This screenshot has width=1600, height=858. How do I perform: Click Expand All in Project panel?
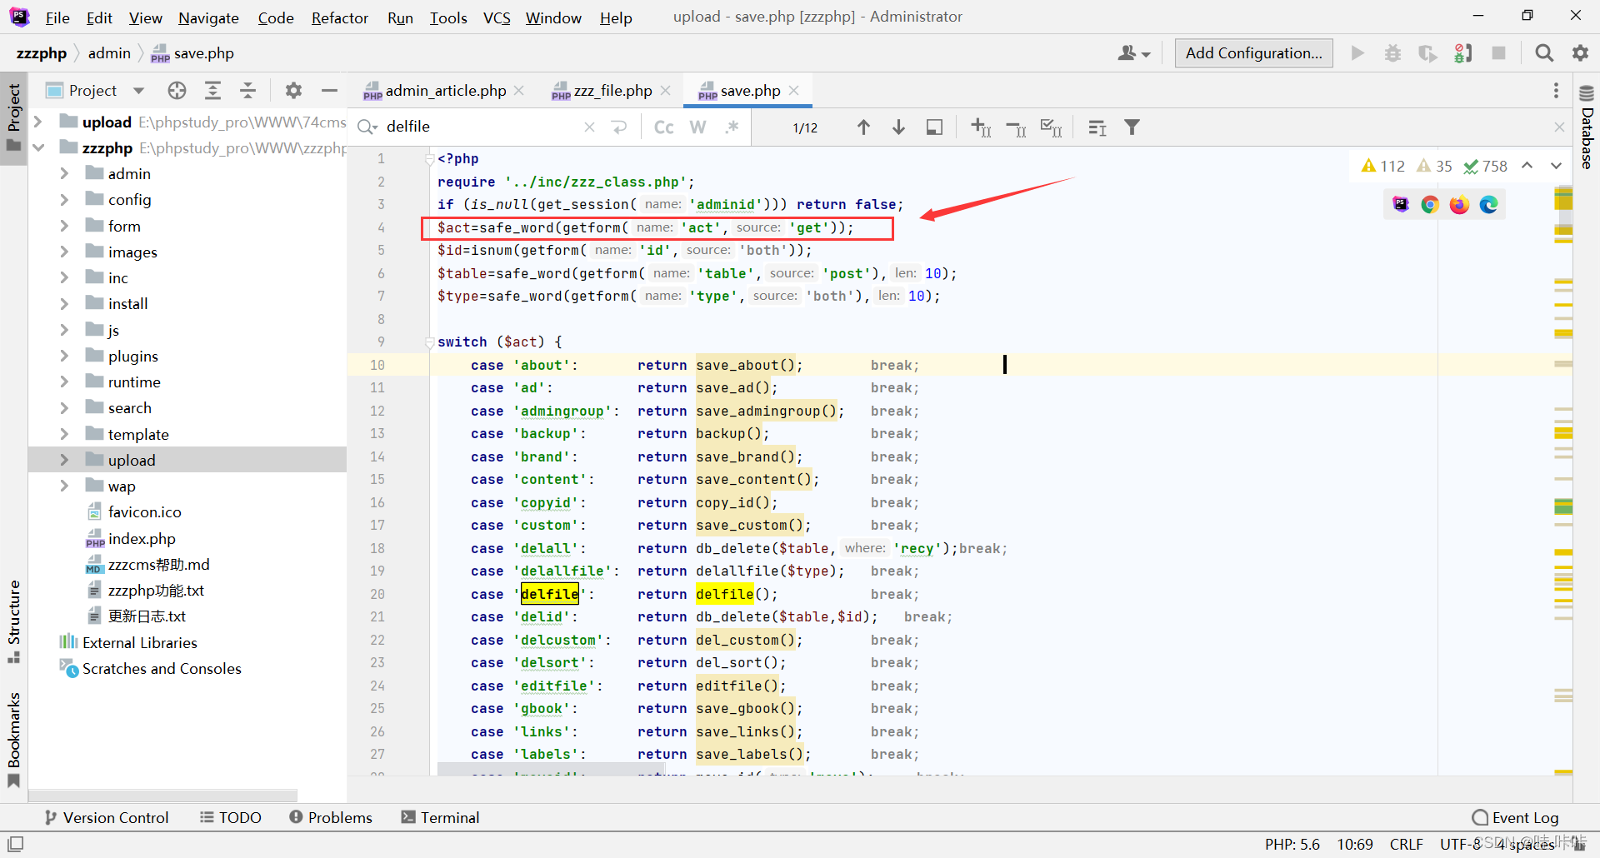[x=212, y=90]
